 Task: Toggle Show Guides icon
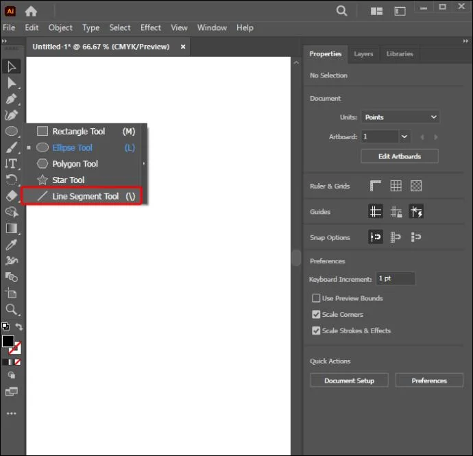click(376, 211)
